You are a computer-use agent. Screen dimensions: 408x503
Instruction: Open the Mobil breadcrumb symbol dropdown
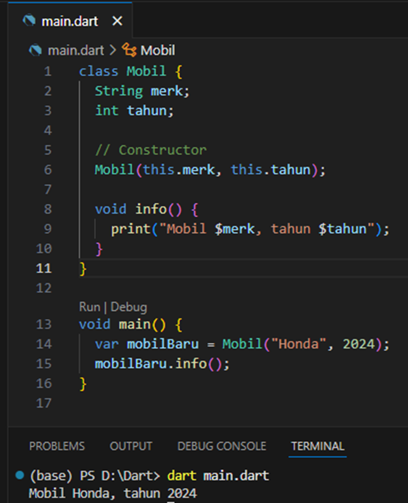[157, 50]
